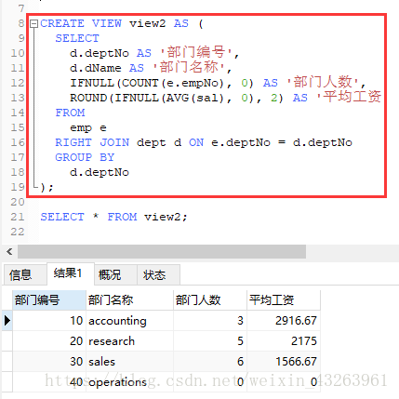399x399 pixels.
Task: Click the CREATE VIEW keyword on line 8
Action: click(x=81, y=23)
